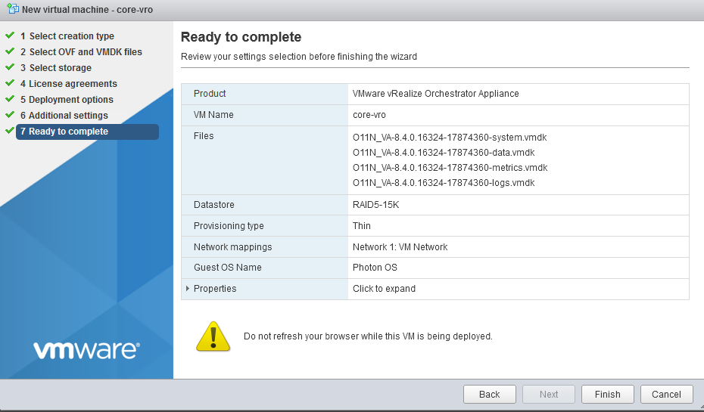The image size is (704, 412).
Task: Click the Photon OS guest OS value
Action: (375, 268)
